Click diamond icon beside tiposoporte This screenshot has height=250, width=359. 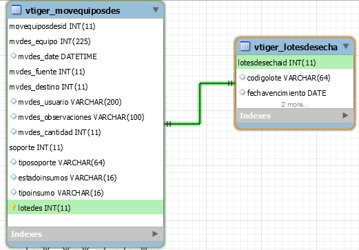tap(13, 162)
